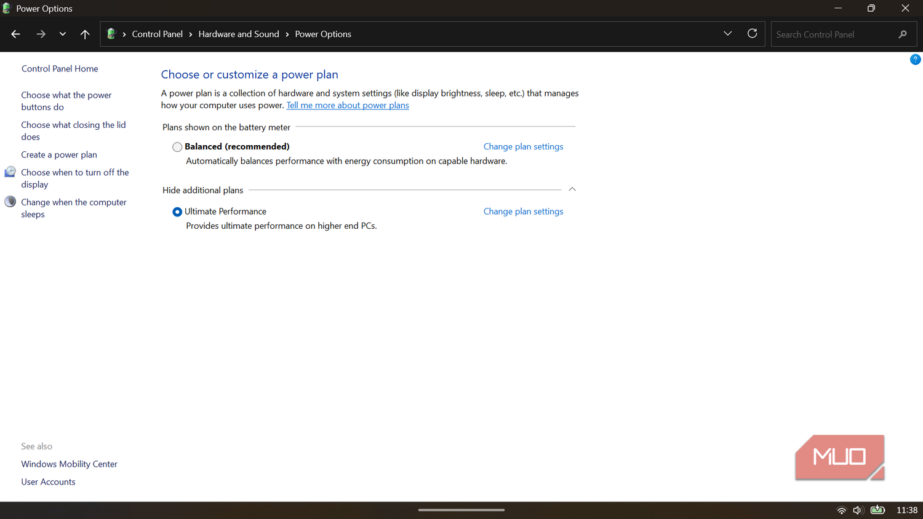Viewport: 923px width, 519px height.
Task: Click Control Panel in the breadcrumb
Action: 157,34
